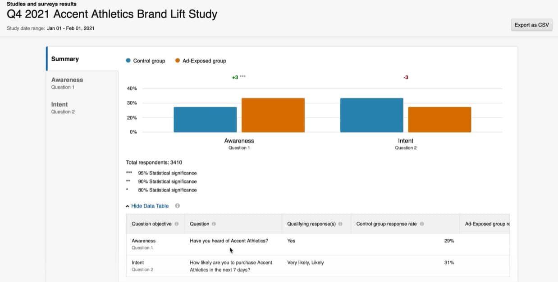
Task: Click the study date range Jan 01 - Feb 01, 2021
Action: pyautogui.click(x=70, y=28)
